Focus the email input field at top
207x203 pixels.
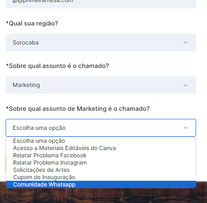tap(101, 3)
